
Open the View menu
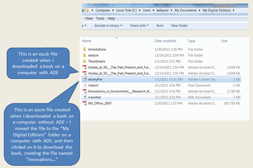89,18
